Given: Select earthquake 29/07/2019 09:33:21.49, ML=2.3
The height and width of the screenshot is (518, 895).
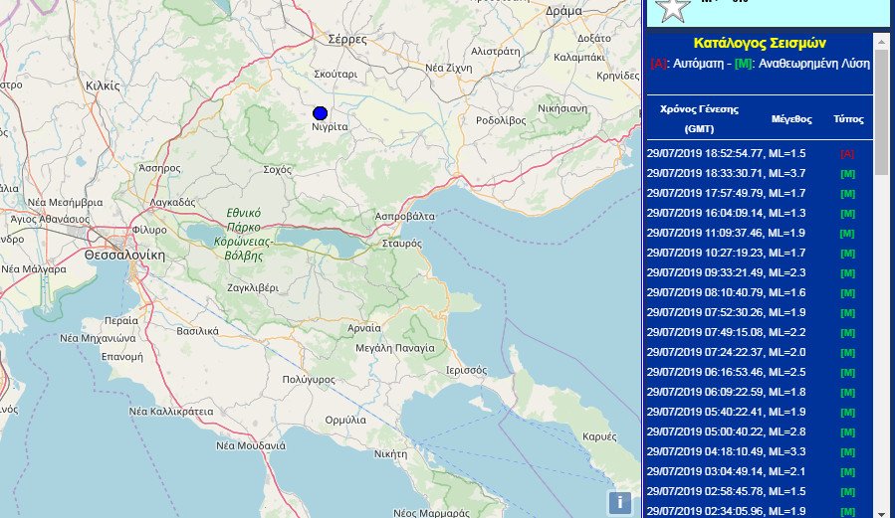Looking at the screenshot, I should point(726,272).
